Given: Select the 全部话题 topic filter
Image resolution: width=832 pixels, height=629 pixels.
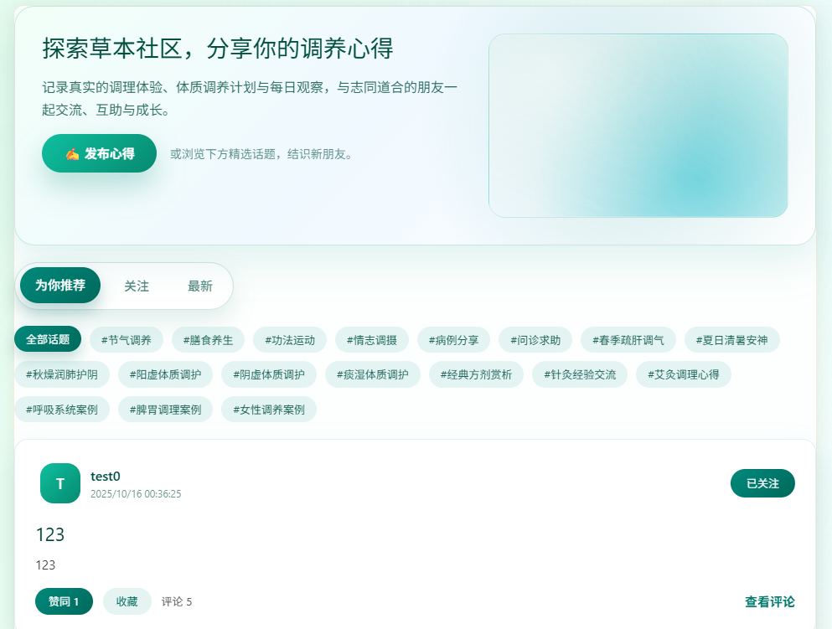Looking at the screenshot, I should (48, 340).
